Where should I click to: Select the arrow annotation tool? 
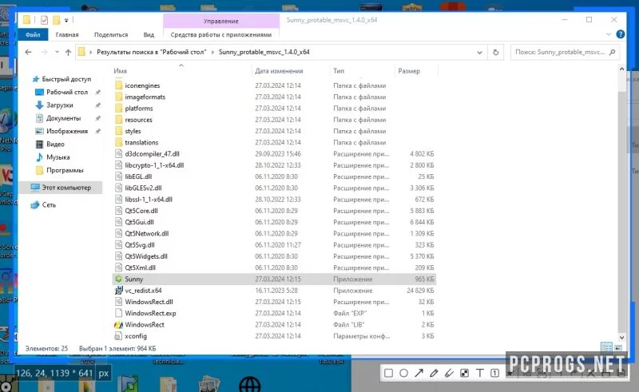pos(419,373)
